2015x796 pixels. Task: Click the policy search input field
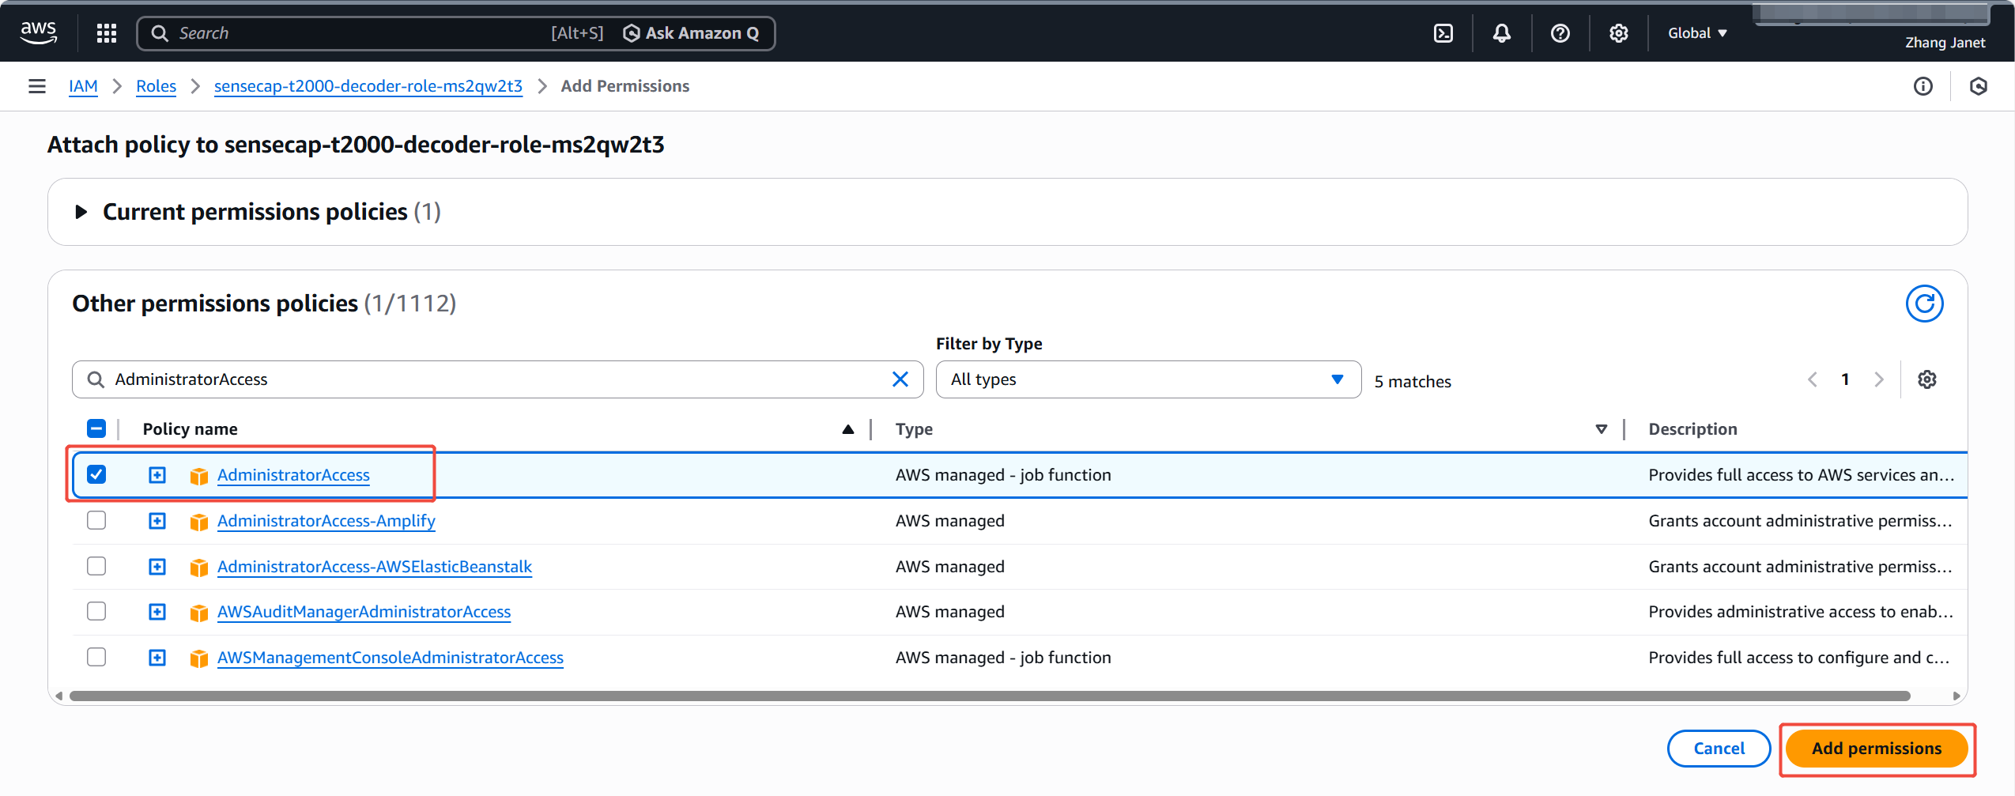(x=490, y=379)
